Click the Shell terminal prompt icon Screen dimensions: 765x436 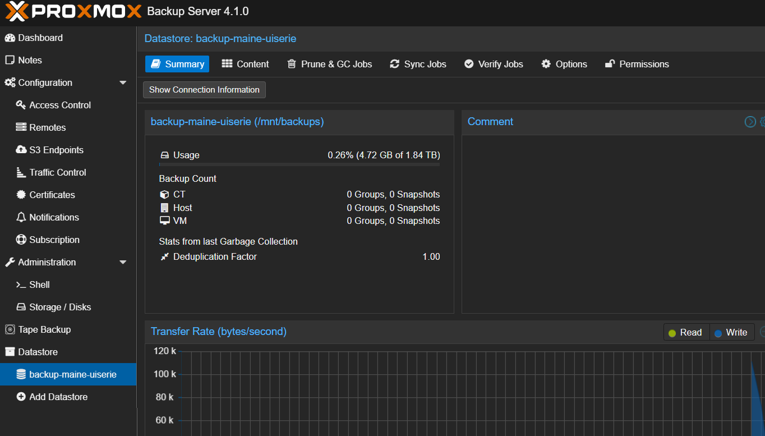(x=21, y=285)
